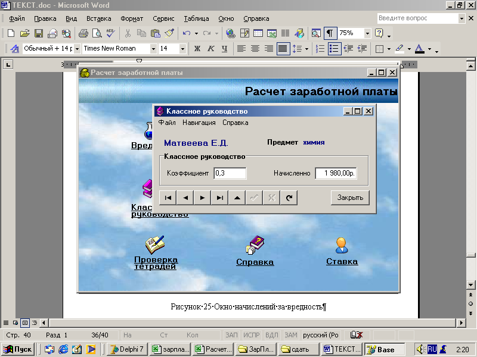Click the numbered list icon

point(320,49)
